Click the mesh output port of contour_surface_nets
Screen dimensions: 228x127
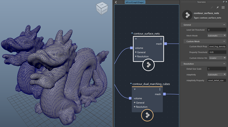coord(166,44)
